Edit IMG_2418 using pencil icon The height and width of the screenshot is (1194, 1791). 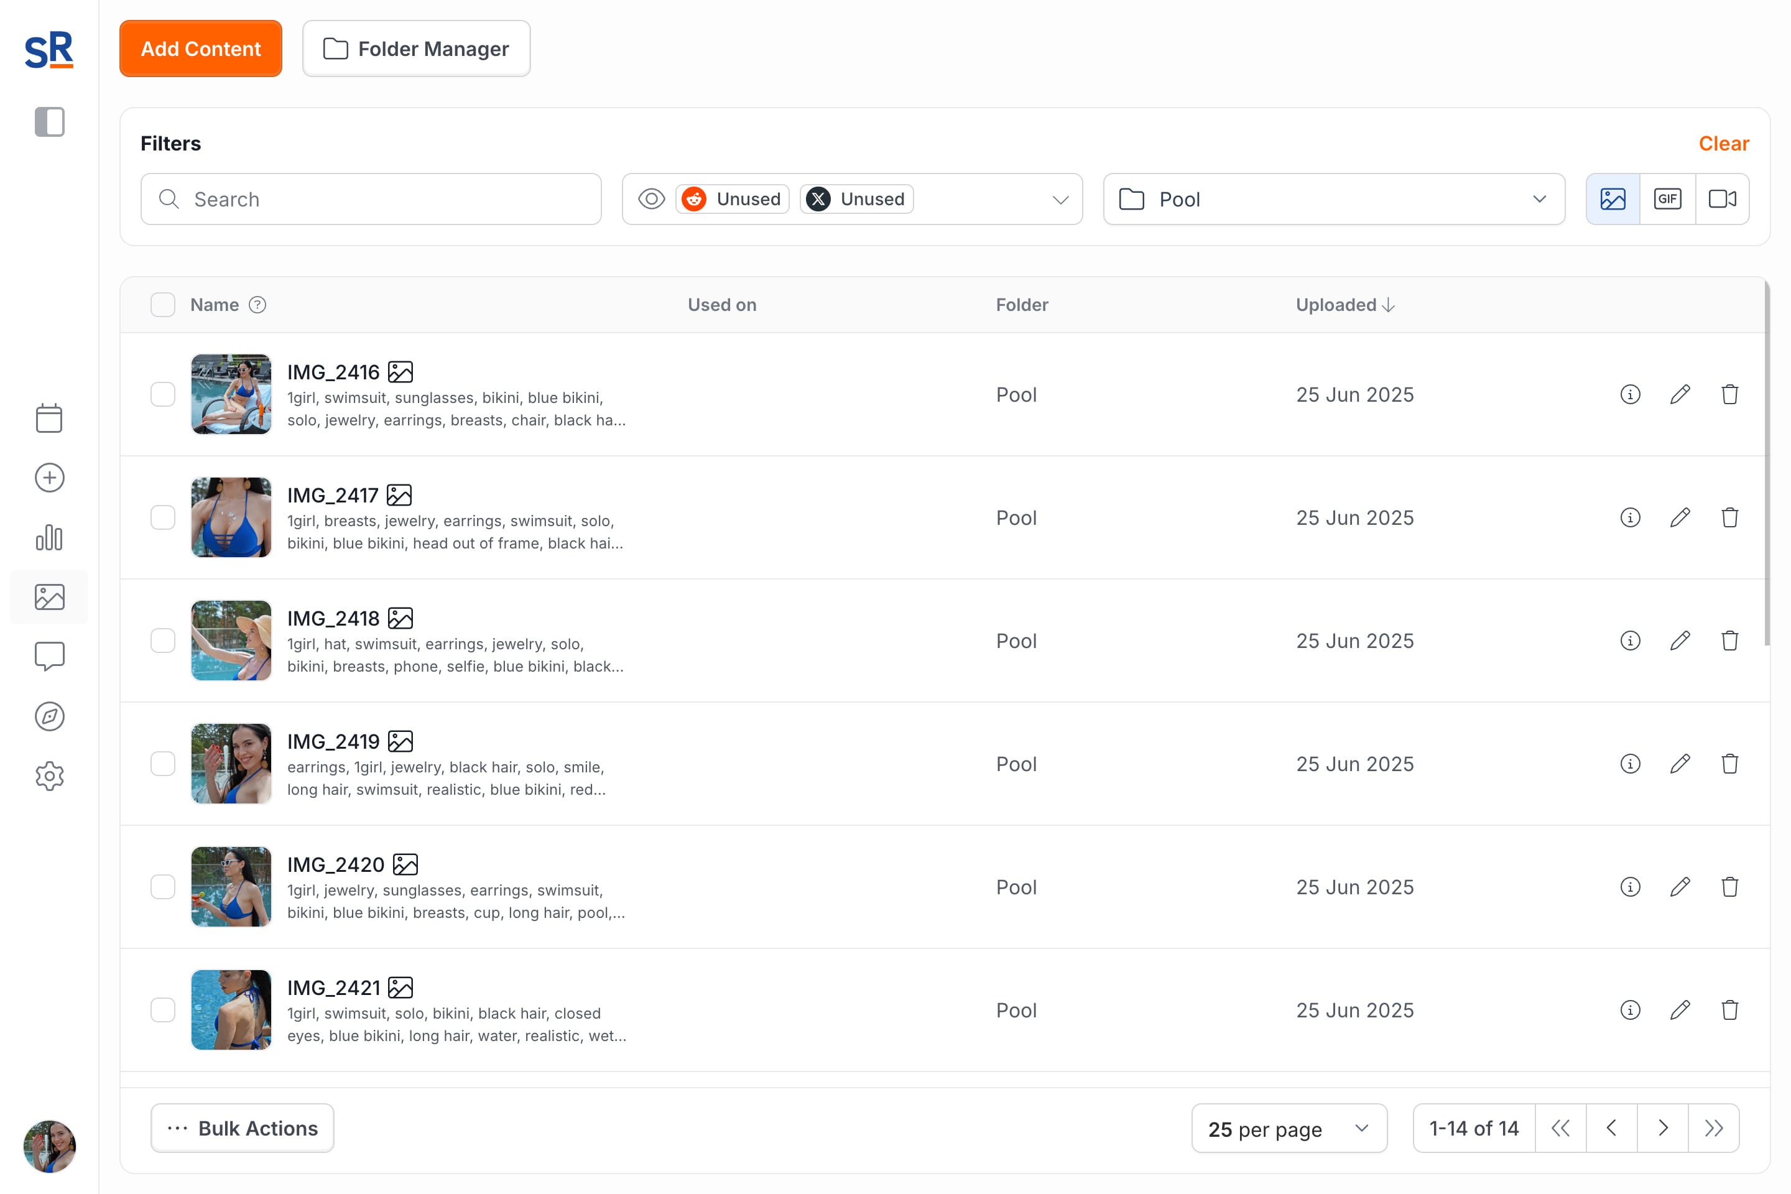(1680, 641)
